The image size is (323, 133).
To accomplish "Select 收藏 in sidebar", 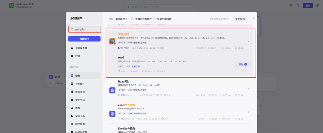I will pos(84,56).
